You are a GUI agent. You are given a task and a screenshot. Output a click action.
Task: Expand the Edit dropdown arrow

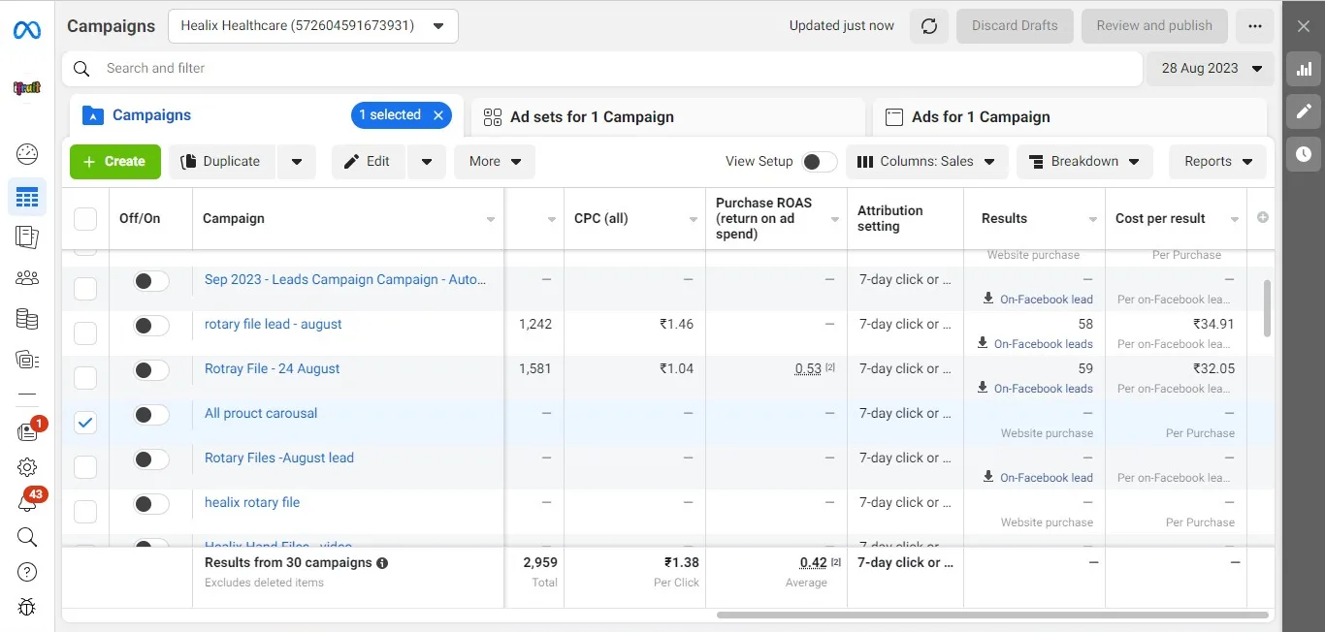point(427,162)
